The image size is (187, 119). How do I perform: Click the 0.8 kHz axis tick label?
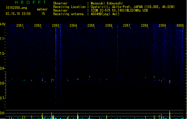(2, 83)
